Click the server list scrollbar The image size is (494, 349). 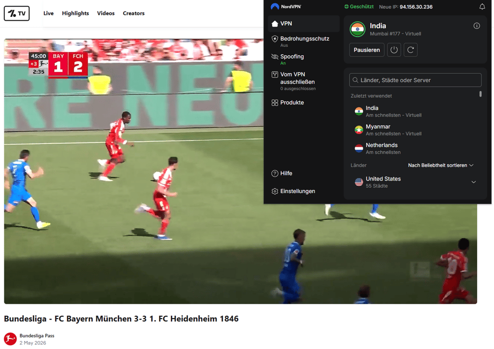click(x=480, y=94)
